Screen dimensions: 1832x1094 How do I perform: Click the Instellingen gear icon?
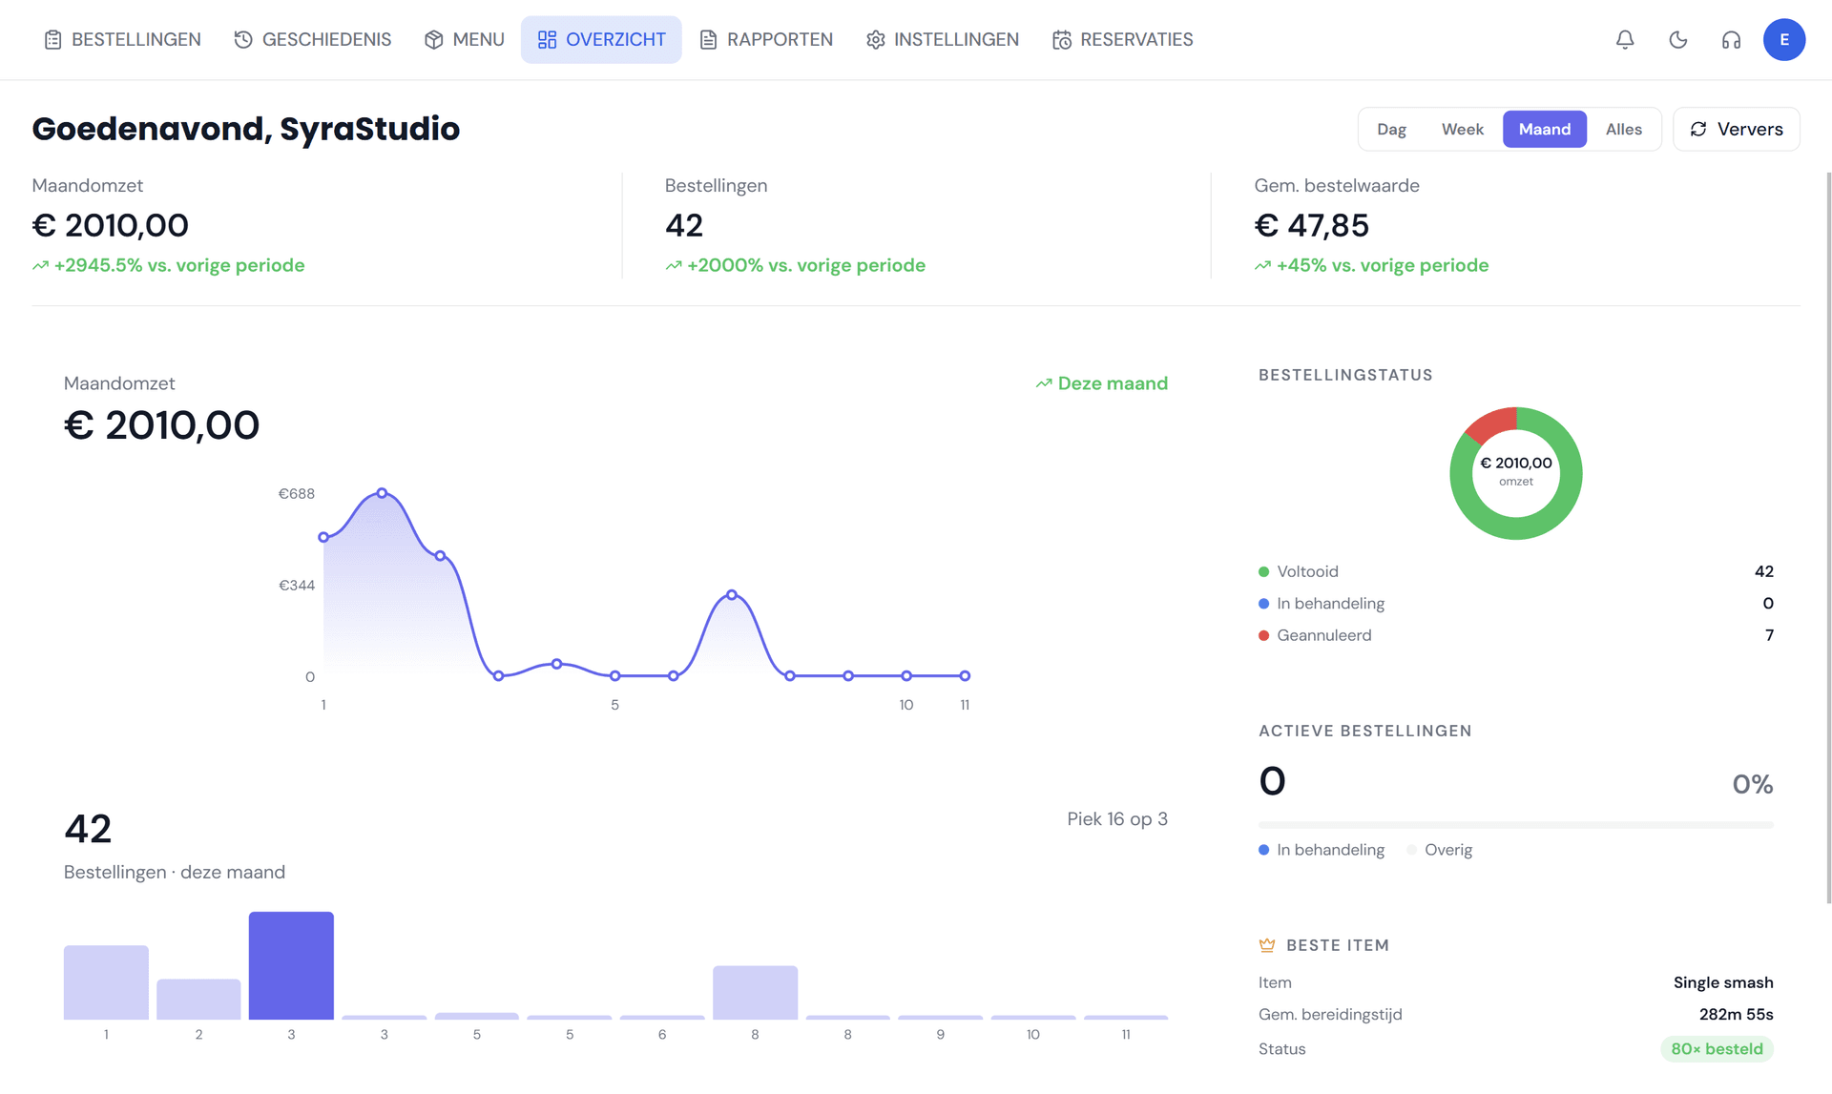pyautogui.click(x=875, y=40)
